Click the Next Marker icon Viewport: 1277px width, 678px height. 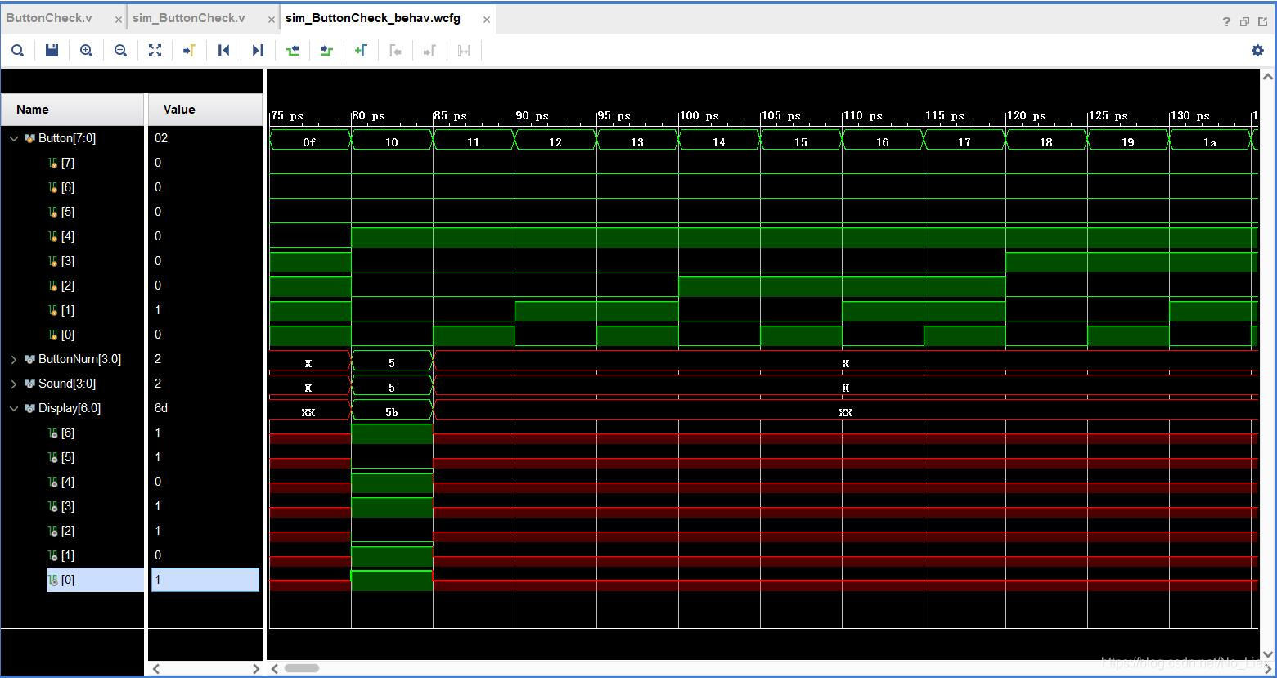point(429,51)
